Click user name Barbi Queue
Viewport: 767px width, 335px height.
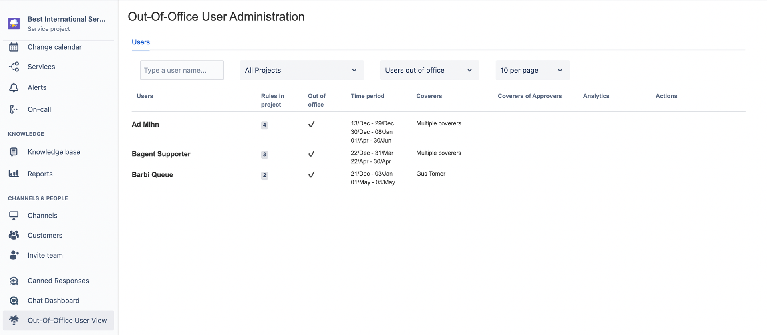[152, 174]
